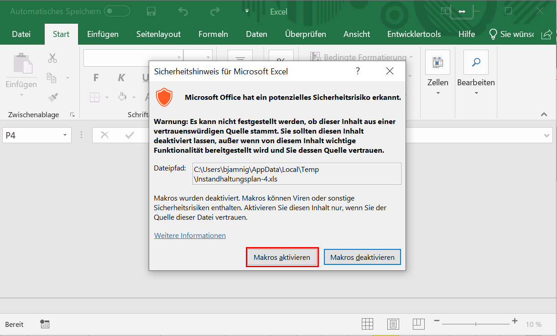Image resolution: width=557 pixels, height=336 pixels.
Task: Click the formula bar Enter checkmark
Action: tap(130, 135)
